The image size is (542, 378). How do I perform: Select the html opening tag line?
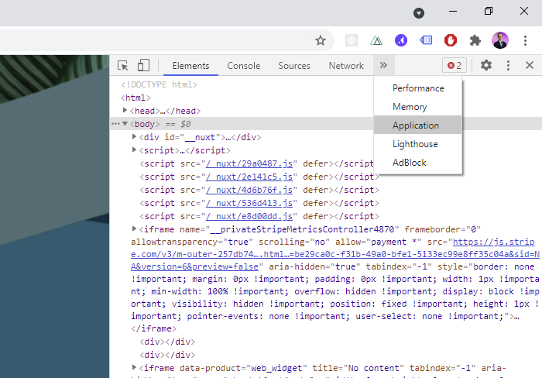pos(135,98)
